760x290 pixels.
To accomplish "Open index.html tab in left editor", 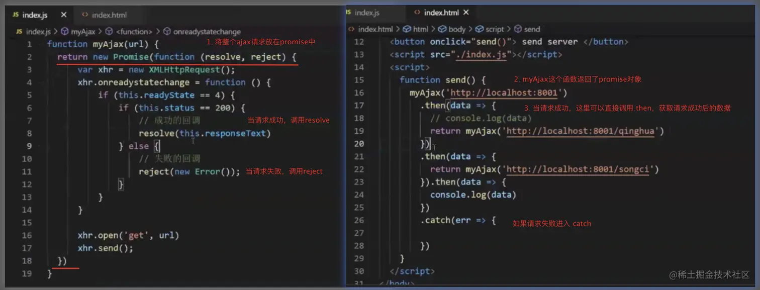I will (x=104, y=15).
